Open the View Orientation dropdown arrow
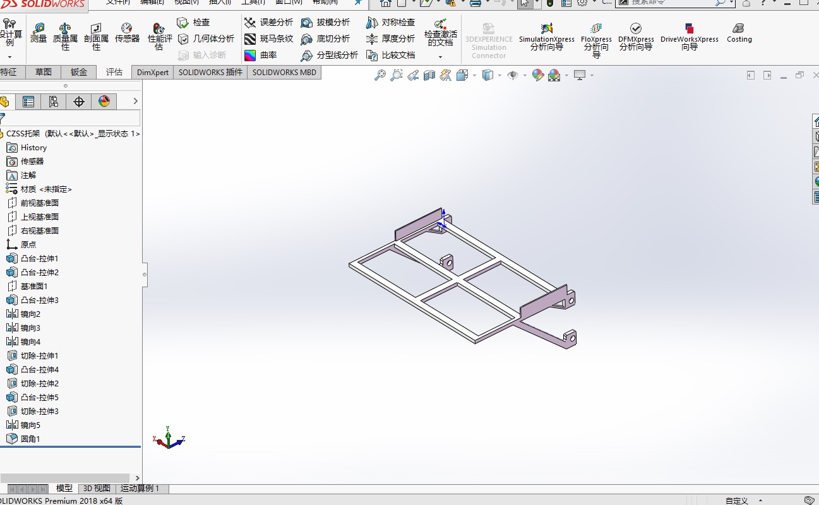The width and height of the screenshot is (819, 505). pyautogui.click(x=475, y=76)
